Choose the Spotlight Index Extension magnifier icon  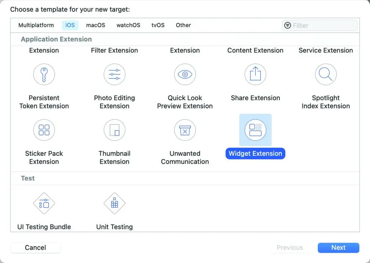pos(326,74)
